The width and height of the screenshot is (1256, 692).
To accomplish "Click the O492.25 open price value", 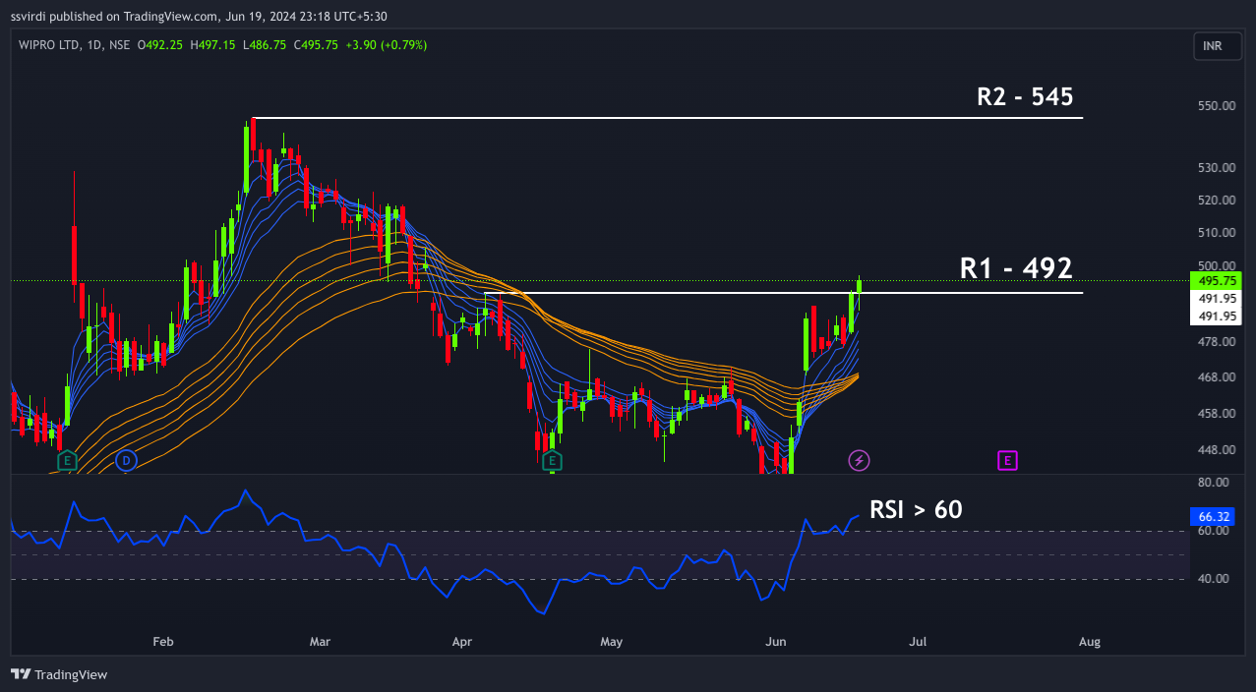I will [x=161, y=45].
